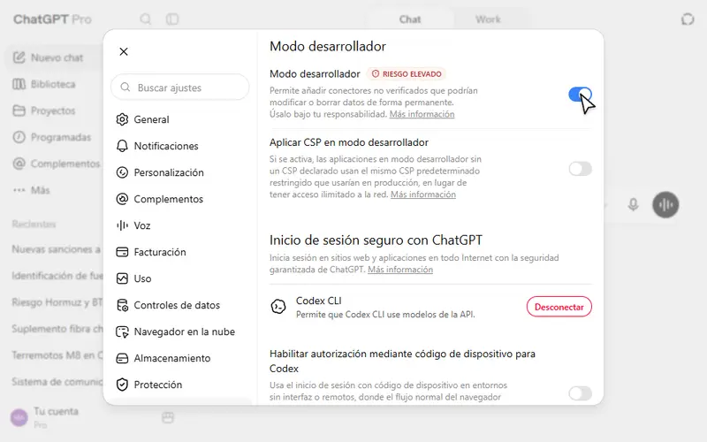
Task: Click the Codex CLI app icon
Action: point(278,307)
